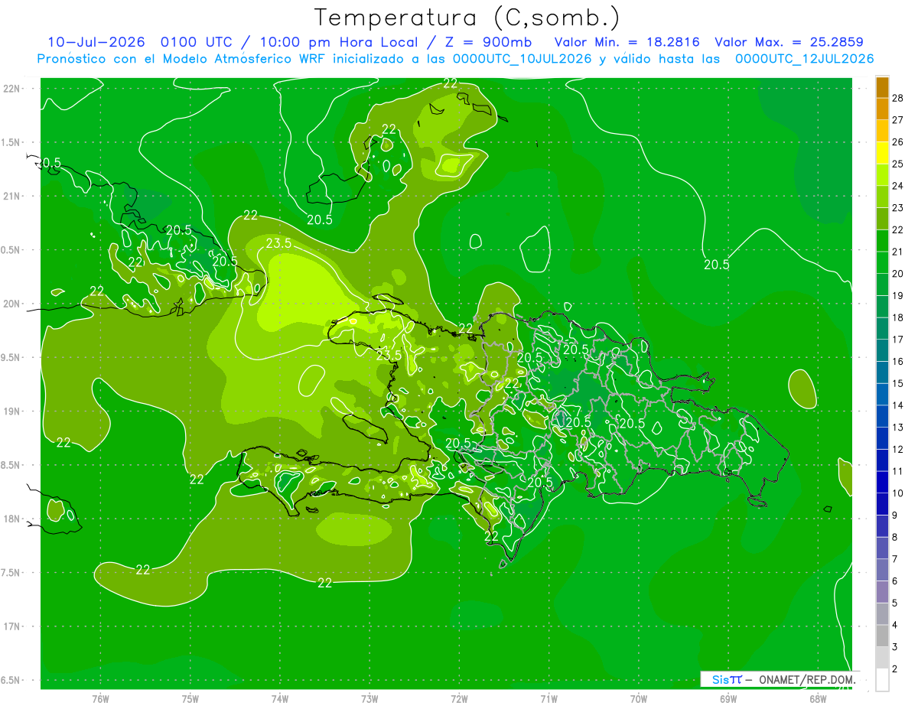Click the '68W' longitude label
Screen dimensions: 918x709
(817, 699)
